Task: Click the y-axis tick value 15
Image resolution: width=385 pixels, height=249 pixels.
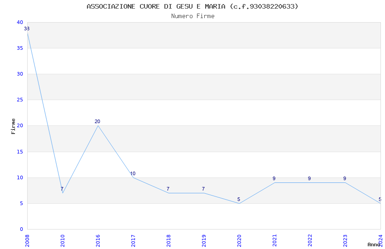Action: [x=20, y=152]
